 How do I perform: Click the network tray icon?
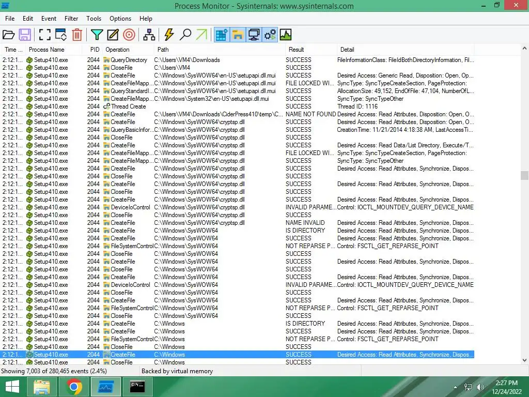pyautogui.click(x=468, y=387)
